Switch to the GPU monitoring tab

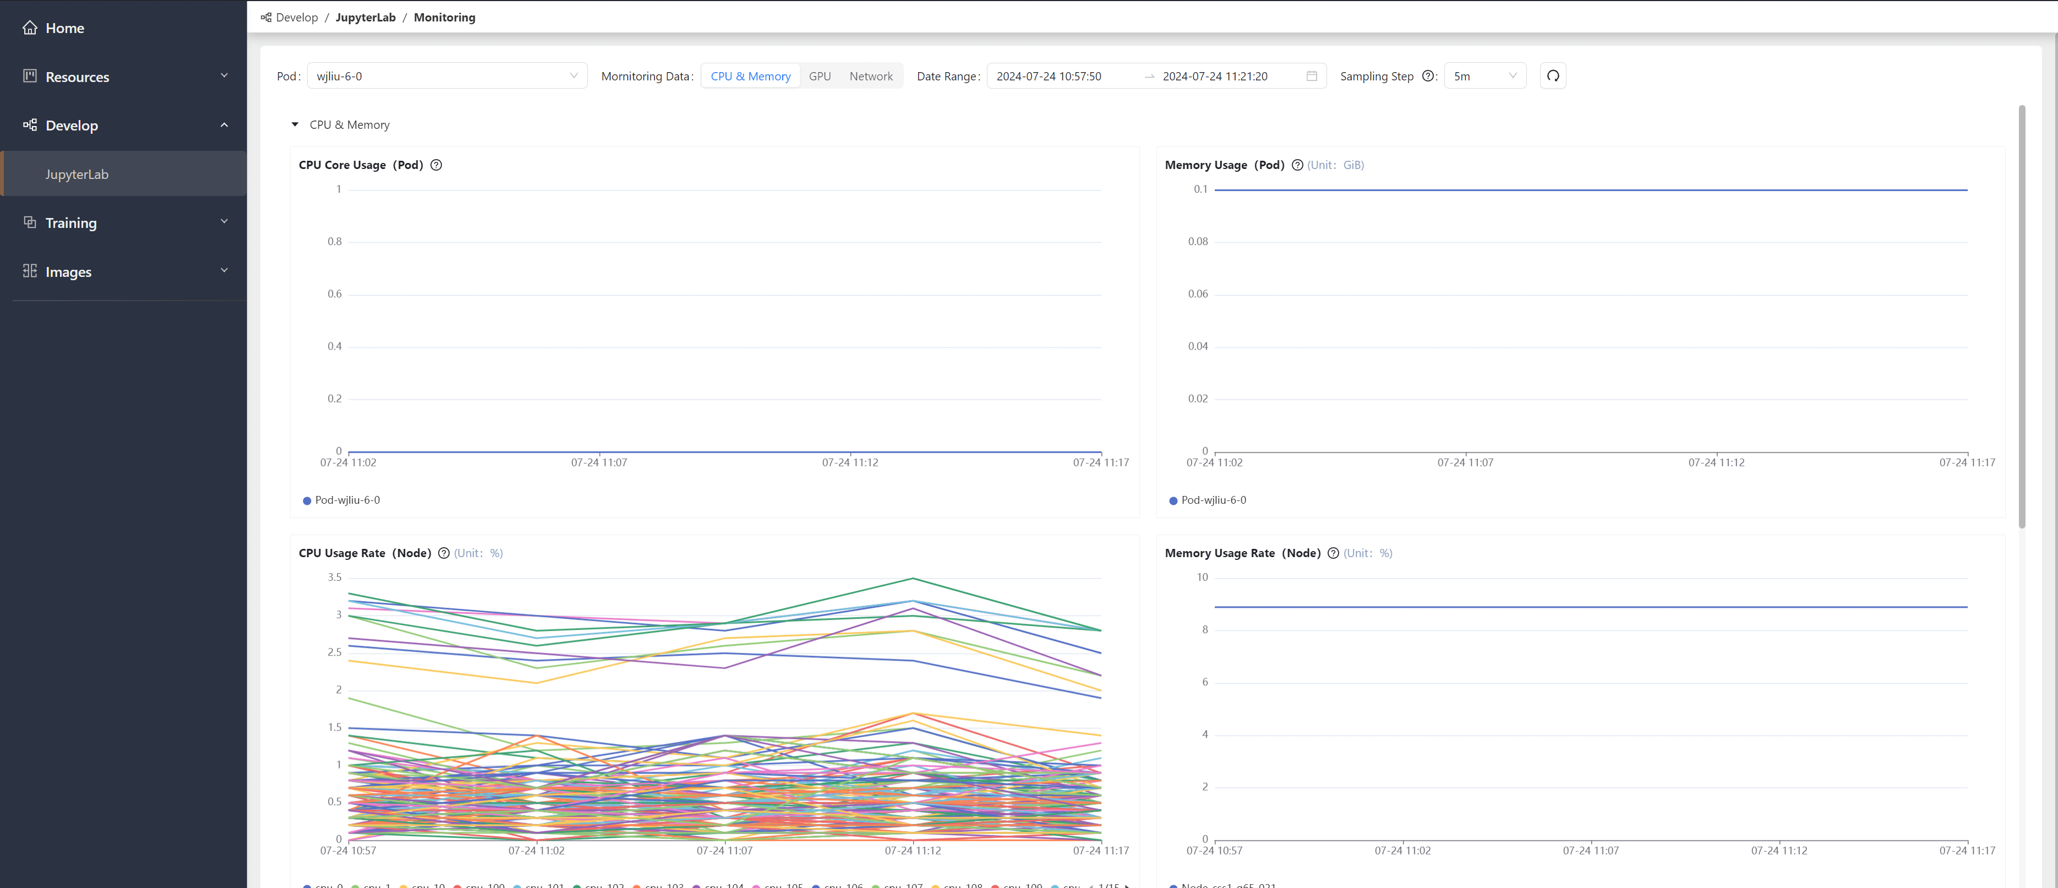coord(820,76)
